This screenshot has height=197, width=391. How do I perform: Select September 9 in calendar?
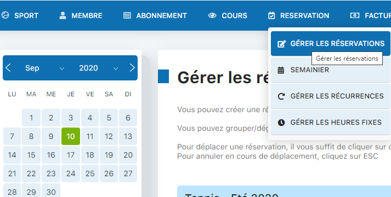point(51,136)
